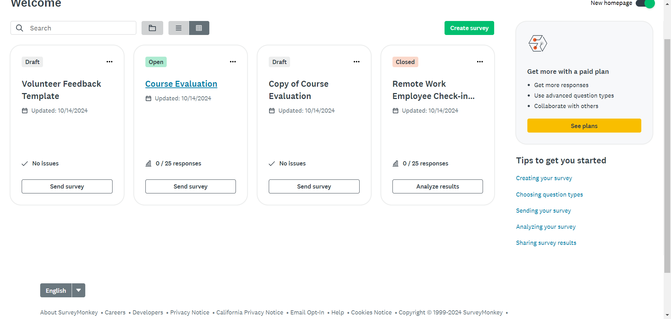Image resolution: width=671 pixels, height=319 pixels.
Task: Click the search magnifier icon
Action: point(20,28)
